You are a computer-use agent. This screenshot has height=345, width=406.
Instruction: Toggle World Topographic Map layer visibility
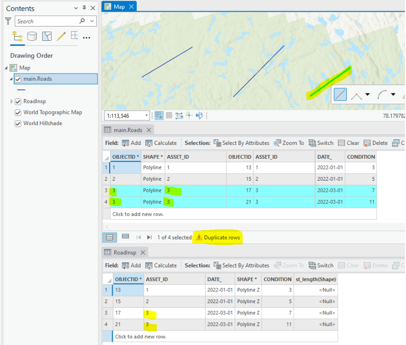[x=18, y=112]
